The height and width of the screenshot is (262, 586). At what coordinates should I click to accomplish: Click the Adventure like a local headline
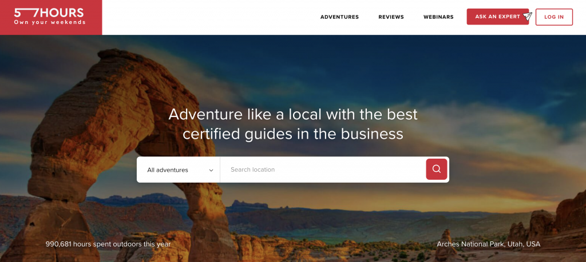click(293, 114)
